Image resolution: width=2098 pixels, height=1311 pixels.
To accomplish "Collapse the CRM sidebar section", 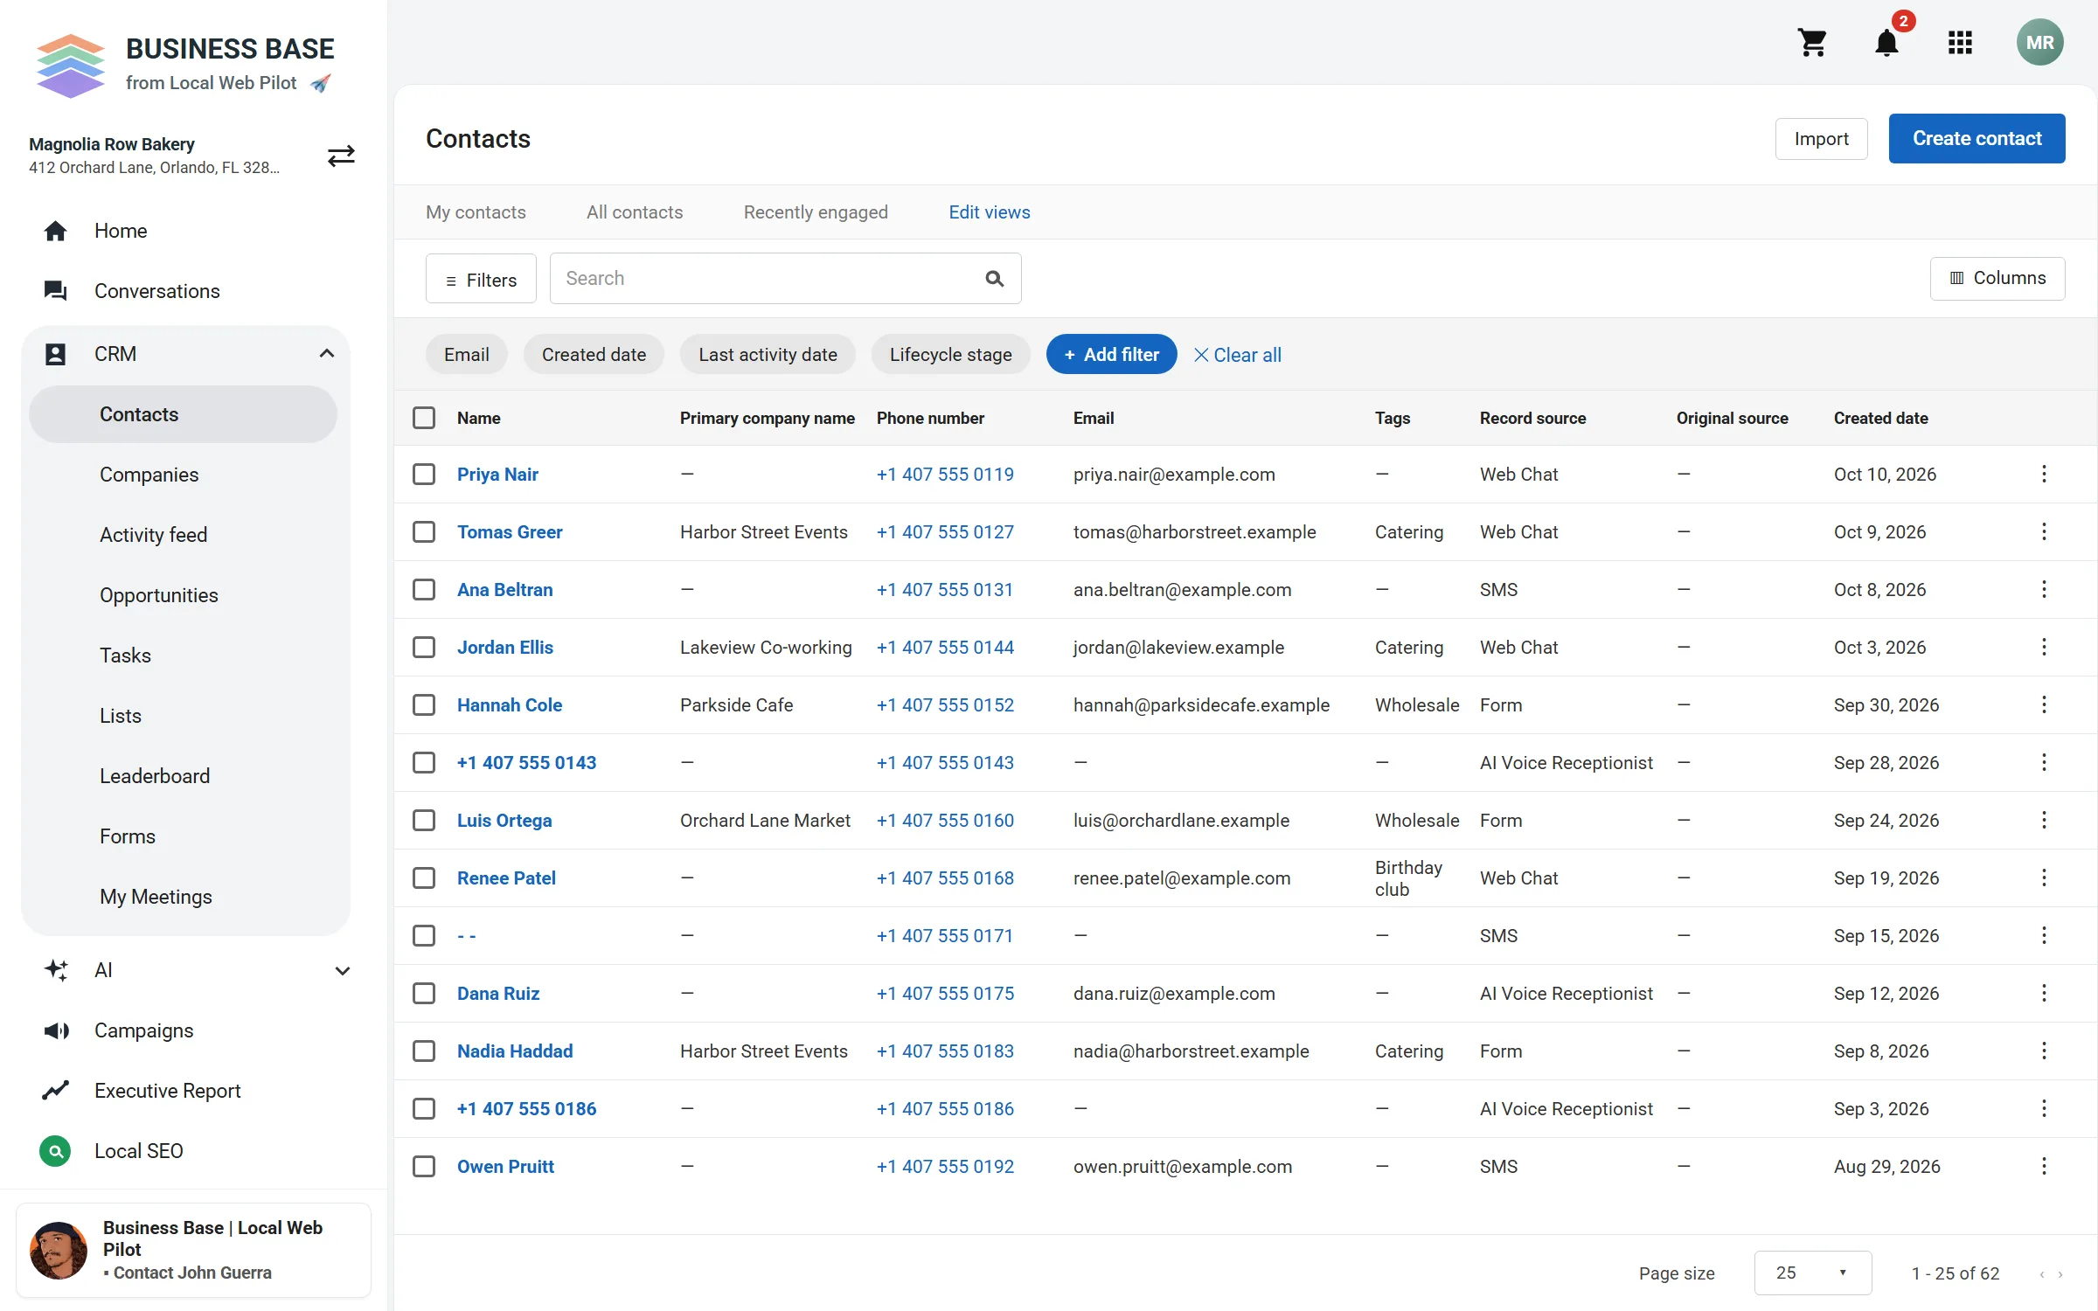I will [x=327, y=354].
